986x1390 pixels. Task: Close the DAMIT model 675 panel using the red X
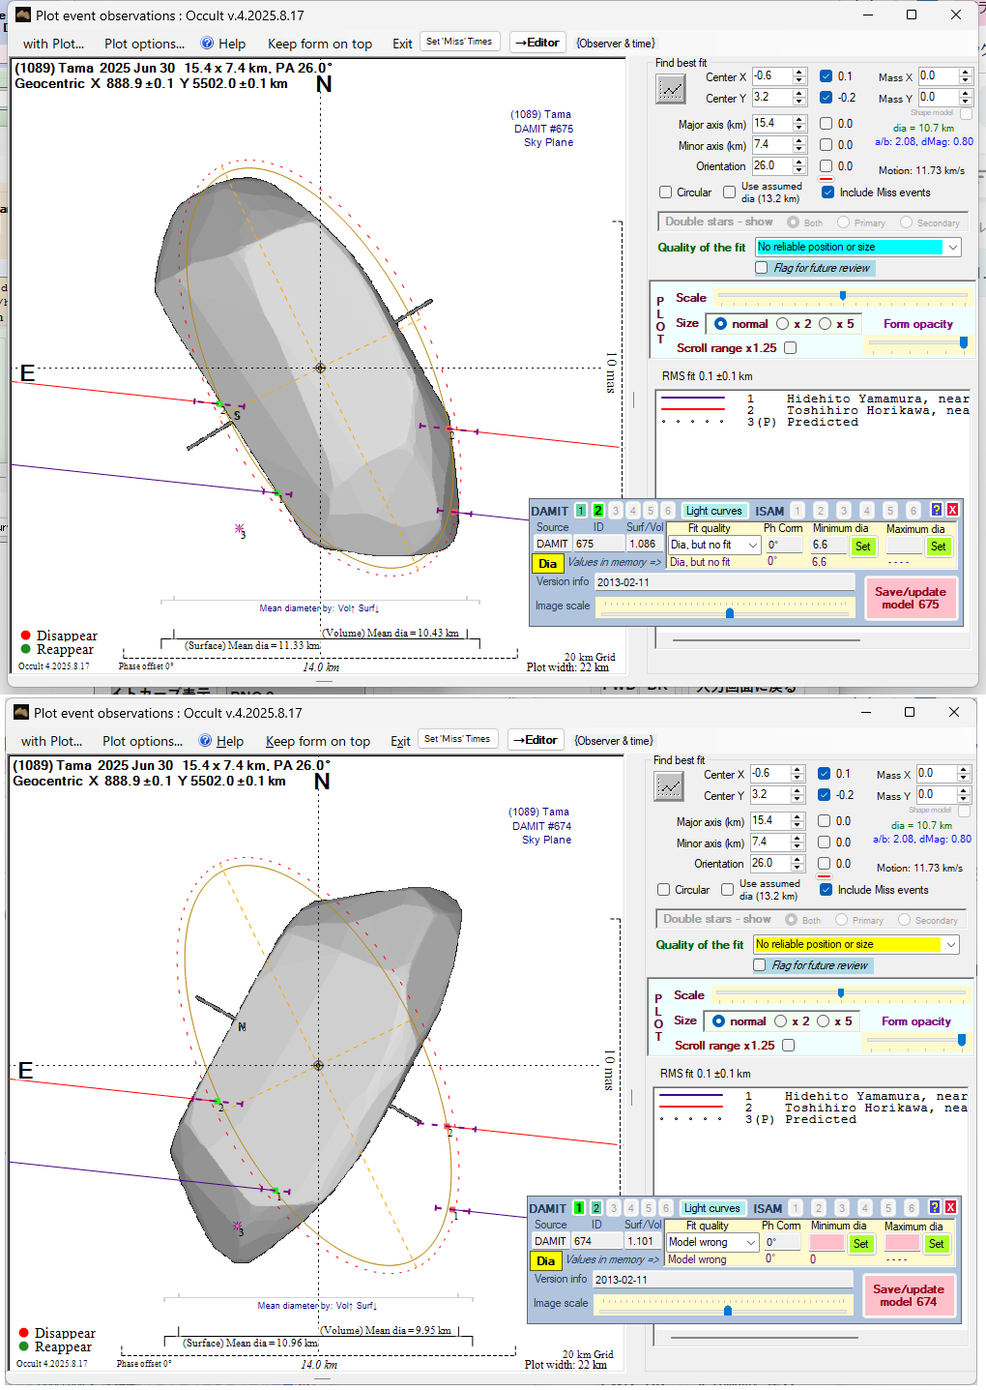(952, 510)
